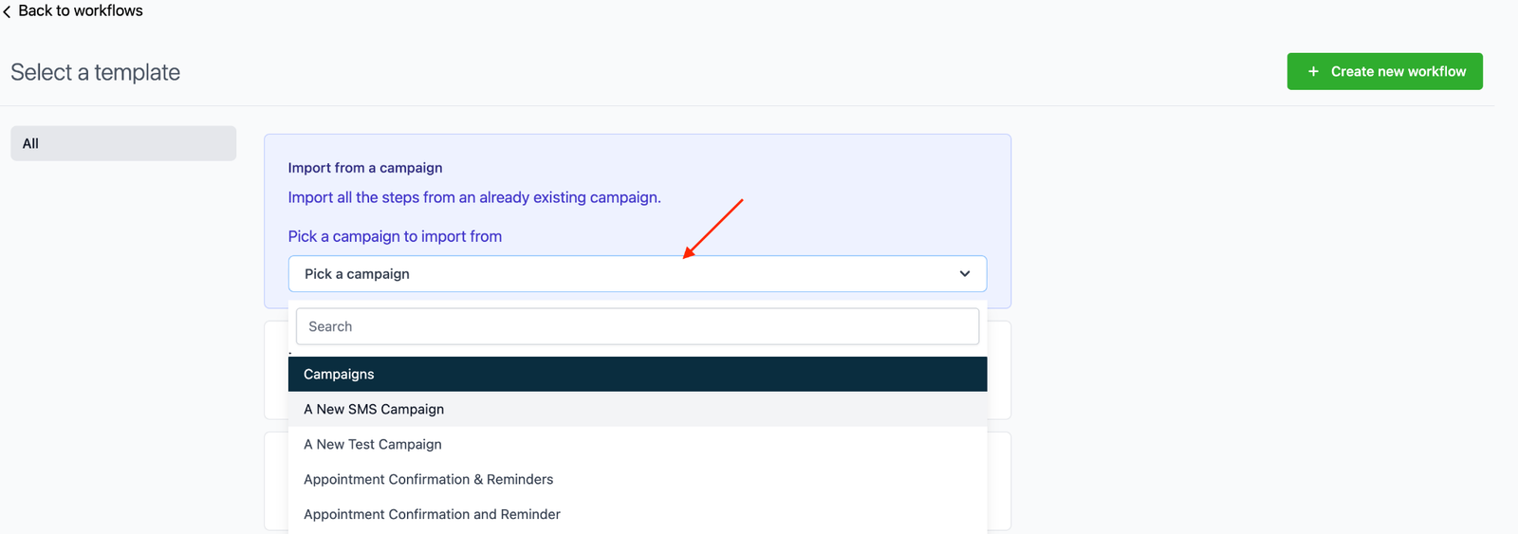Select A New Test Campaign option
The image size is (1518, 534).
pyautogui.click(x=373, y=445)
